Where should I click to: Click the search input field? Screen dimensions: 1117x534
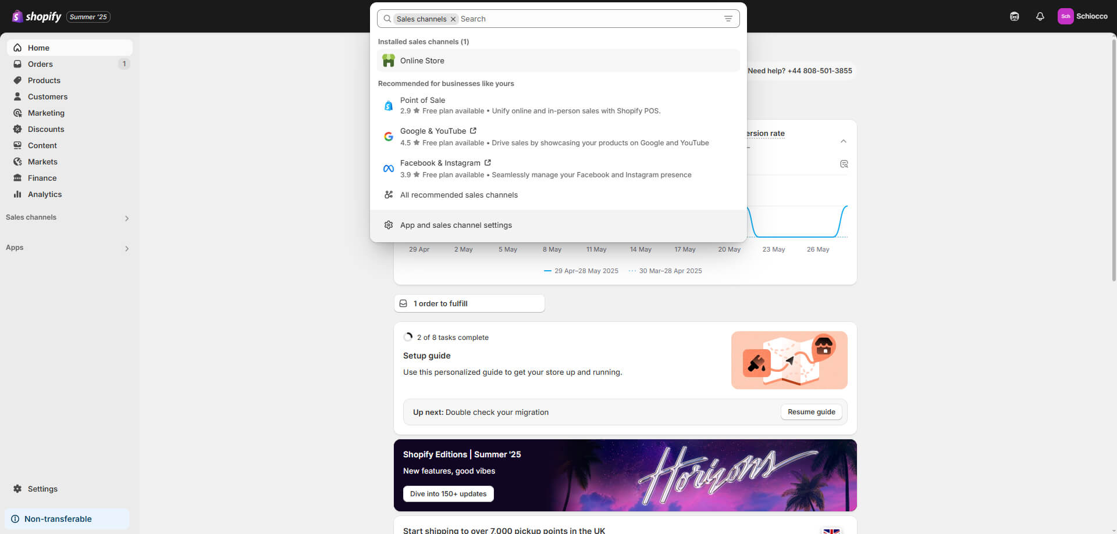pyautogui.click(x=588, y=19)
